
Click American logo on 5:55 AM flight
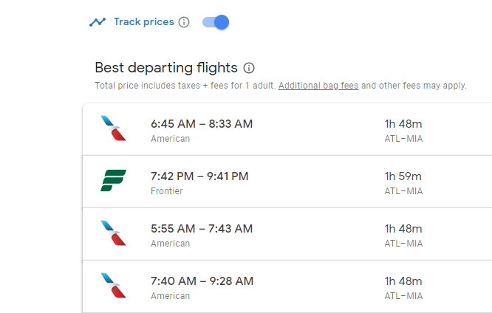113,233
